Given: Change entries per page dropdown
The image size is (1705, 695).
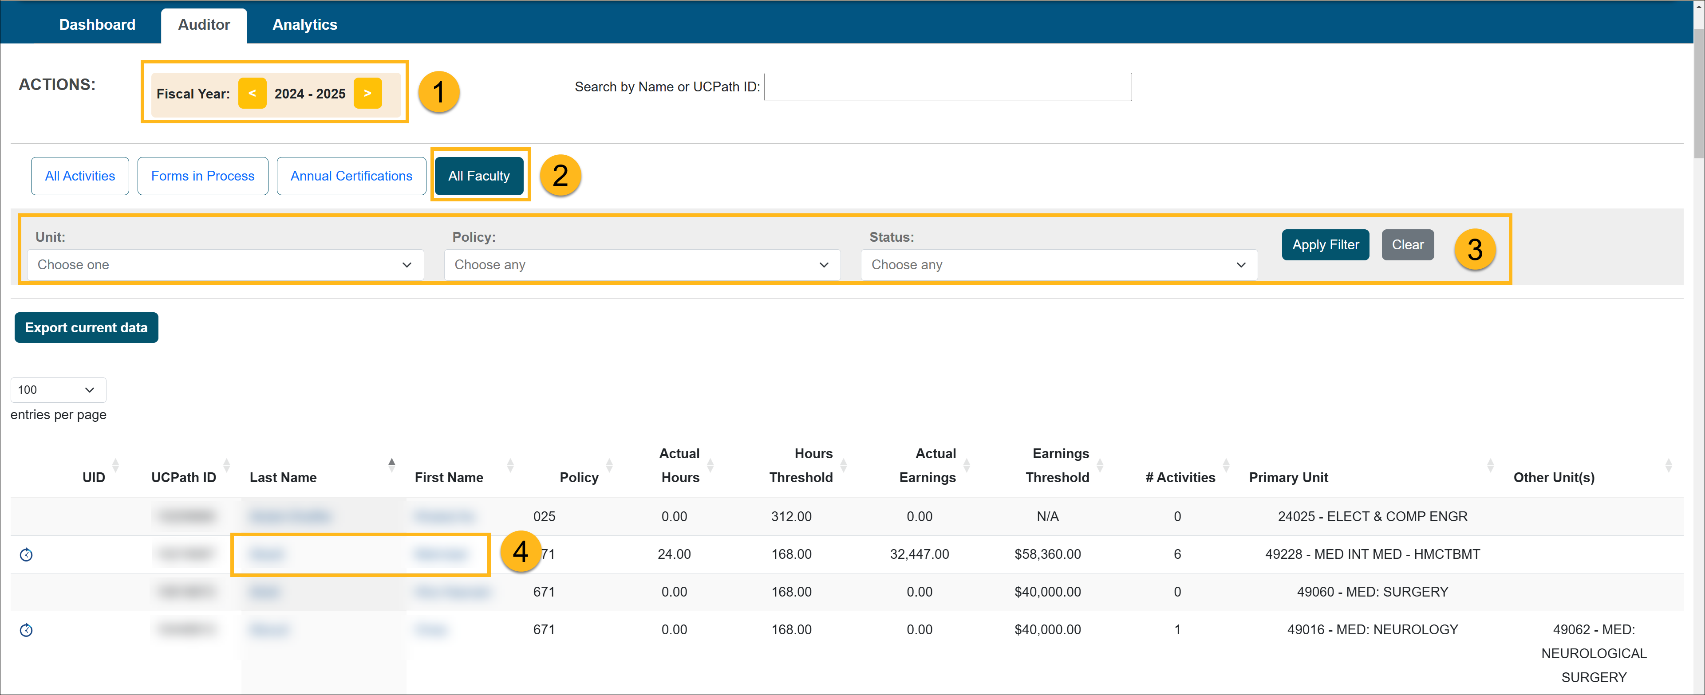Looking at the screenshot, I should (x=58, y=389).
